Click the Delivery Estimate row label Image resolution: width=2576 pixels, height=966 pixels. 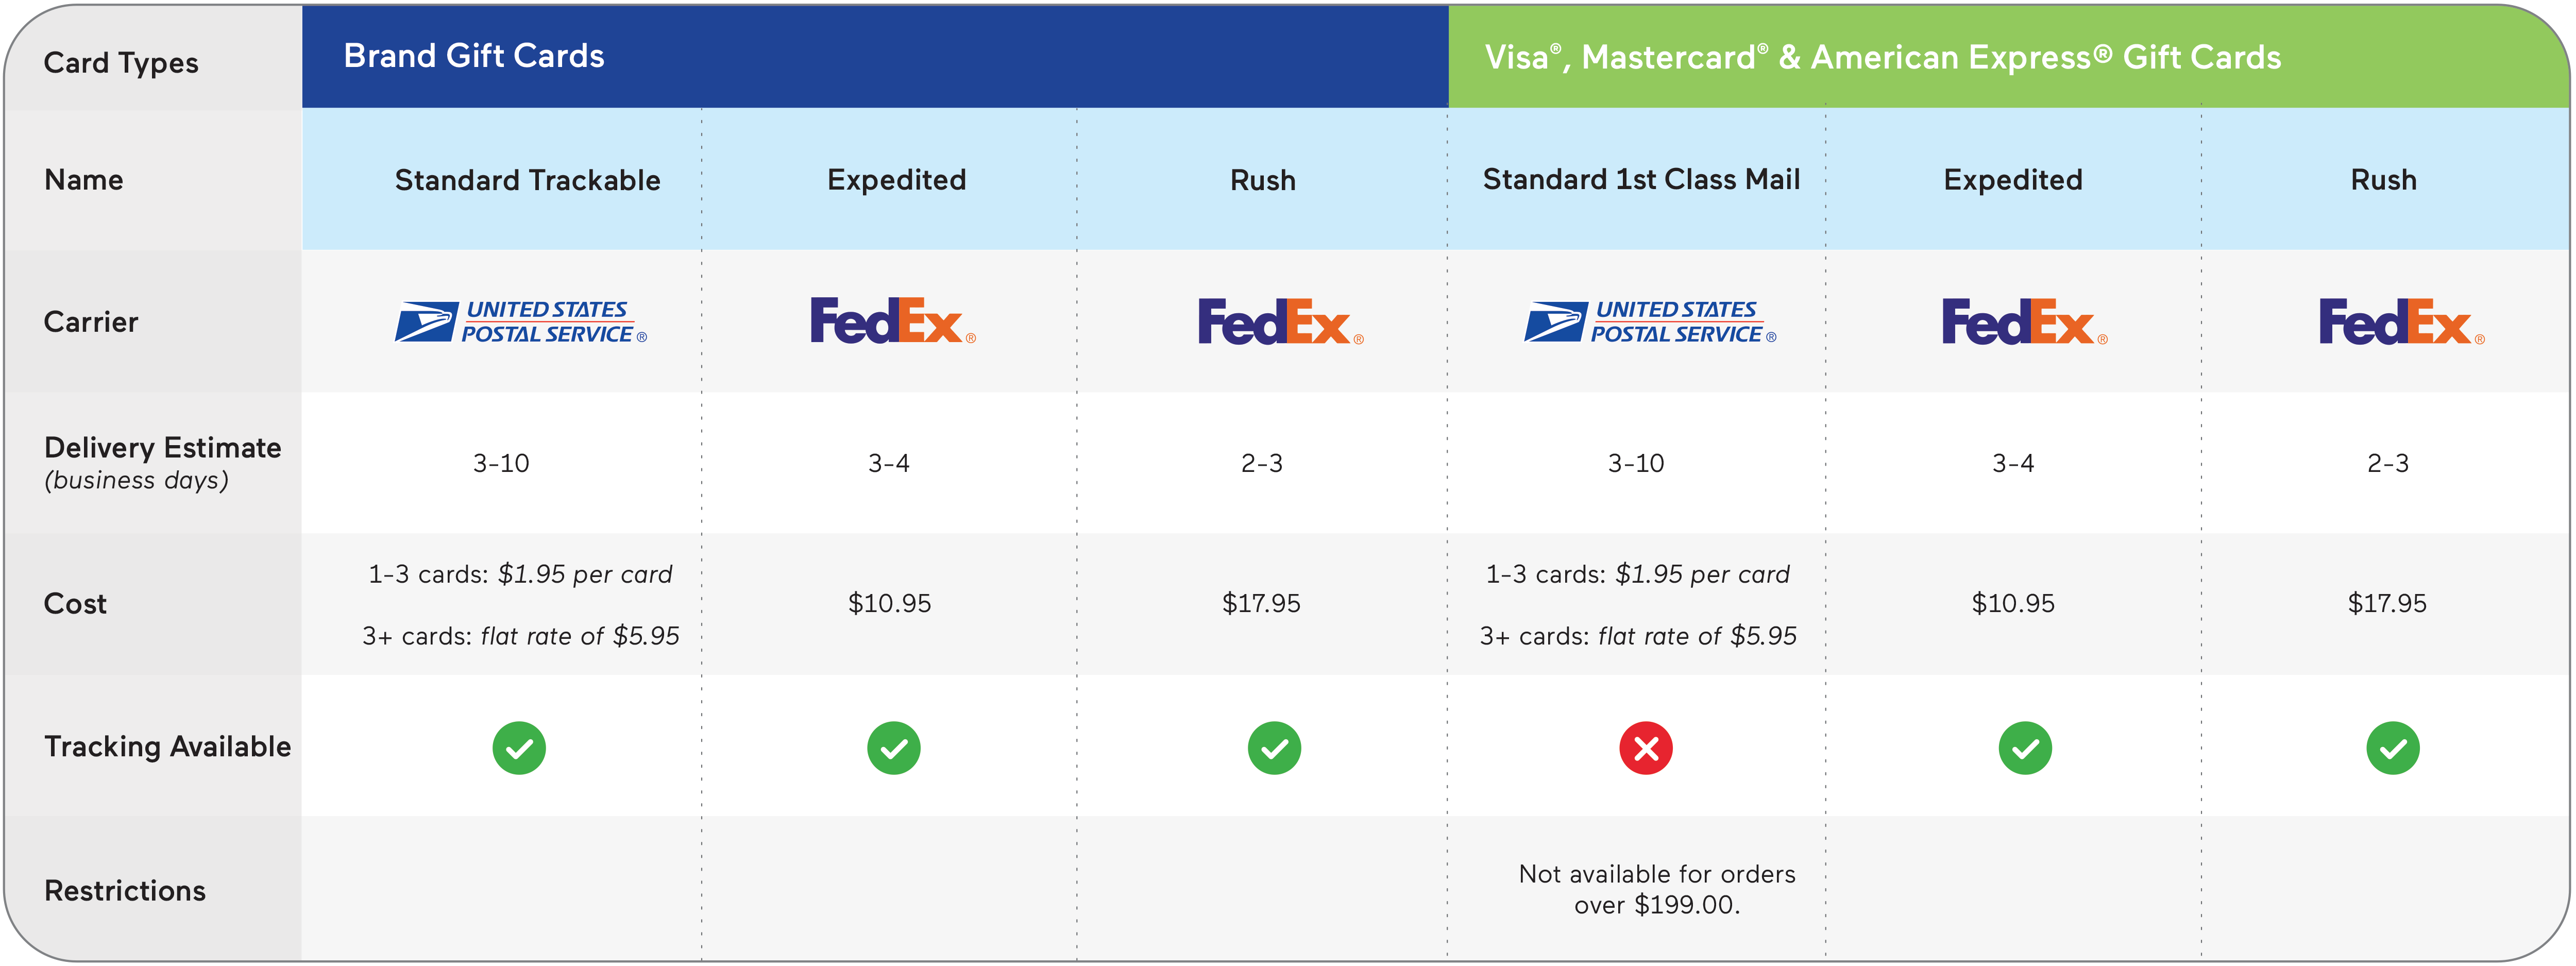163,462
